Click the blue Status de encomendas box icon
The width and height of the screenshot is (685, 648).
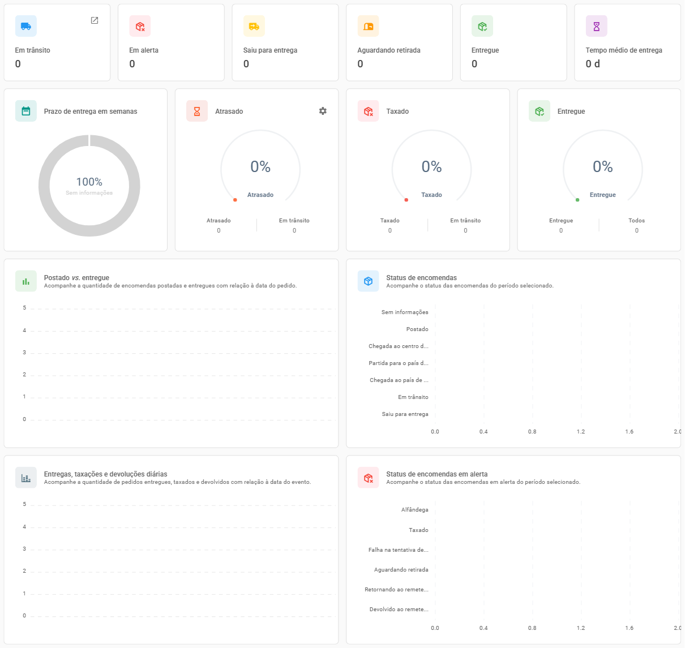click(x=368, y=281)
